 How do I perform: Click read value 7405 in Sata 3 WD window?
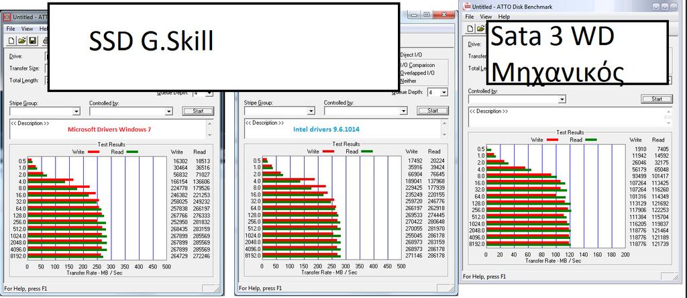(663, 149)
